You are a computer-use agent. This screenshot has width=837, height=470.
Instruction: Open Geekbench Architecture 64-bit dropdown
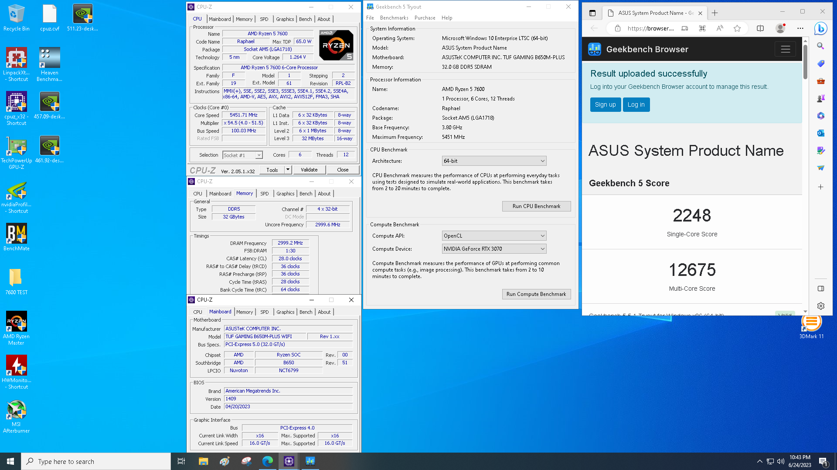(494, 161)
